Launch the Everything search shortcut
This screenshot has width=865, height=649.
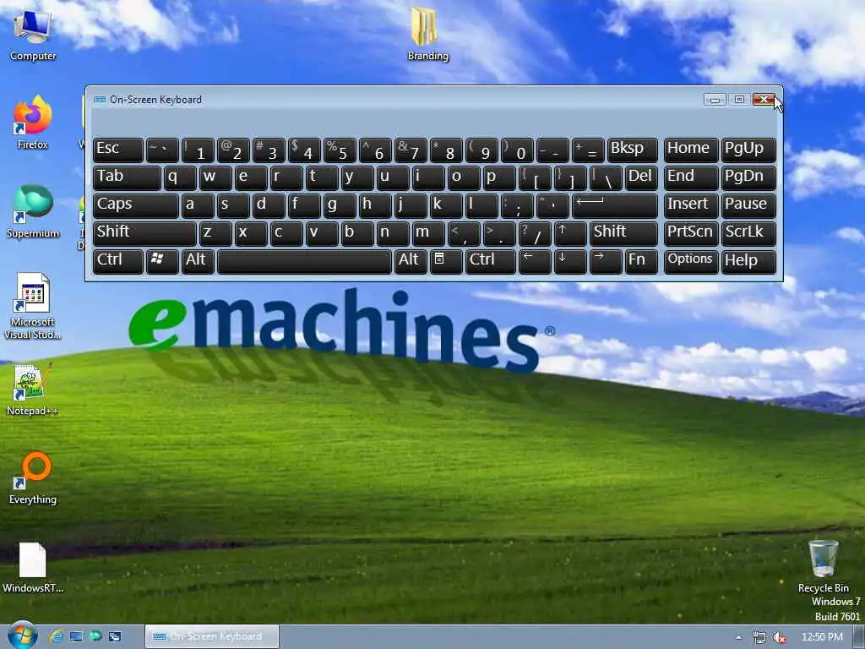tap(33, 478)
